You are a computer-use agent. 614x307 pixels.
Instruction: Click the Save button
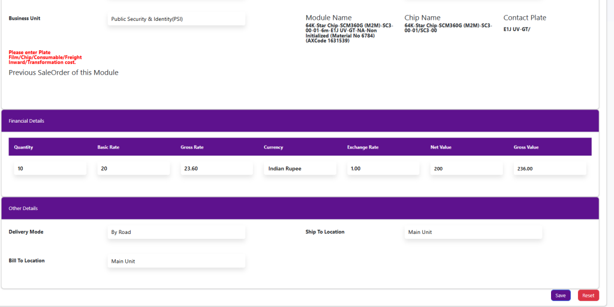[560, 295]
